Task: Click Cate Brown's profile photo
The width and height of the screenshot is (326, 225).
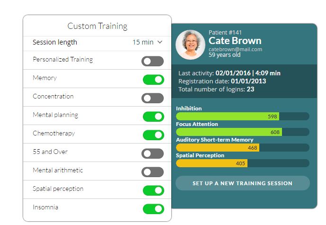Action: (190, 45)
